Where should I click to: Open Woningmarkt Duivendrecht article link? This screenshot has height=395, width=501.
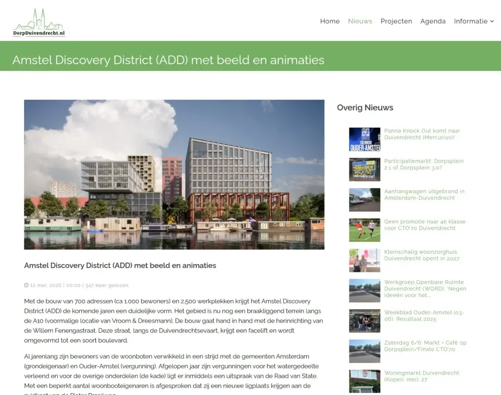pyautogui.click(x=421, y=376)
